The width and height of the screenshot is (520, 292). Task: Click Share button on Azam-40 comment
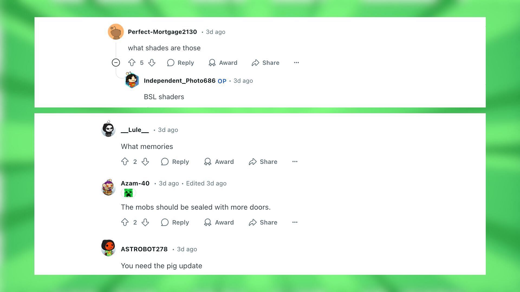pyautogui.click(x=263, y=222)
